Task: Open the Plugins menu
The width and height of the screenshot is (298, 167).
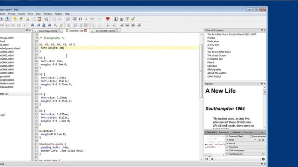Action: click(58, 14)
